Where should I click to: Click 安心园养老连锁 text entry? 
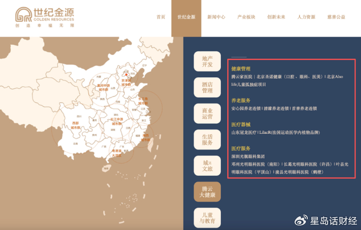[x=246, y=108]
